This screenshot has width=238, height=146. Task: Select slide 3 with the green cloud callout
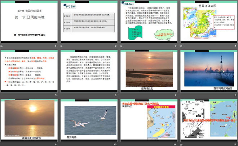click(x=149, y=22)
